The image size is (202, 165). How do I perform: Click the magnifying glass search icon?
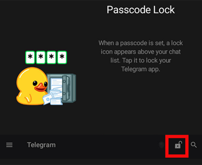point(194,145)
